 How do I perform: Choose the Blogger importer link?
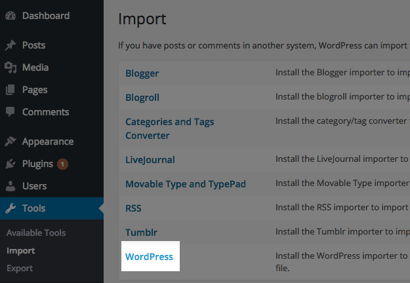point(142,73)
